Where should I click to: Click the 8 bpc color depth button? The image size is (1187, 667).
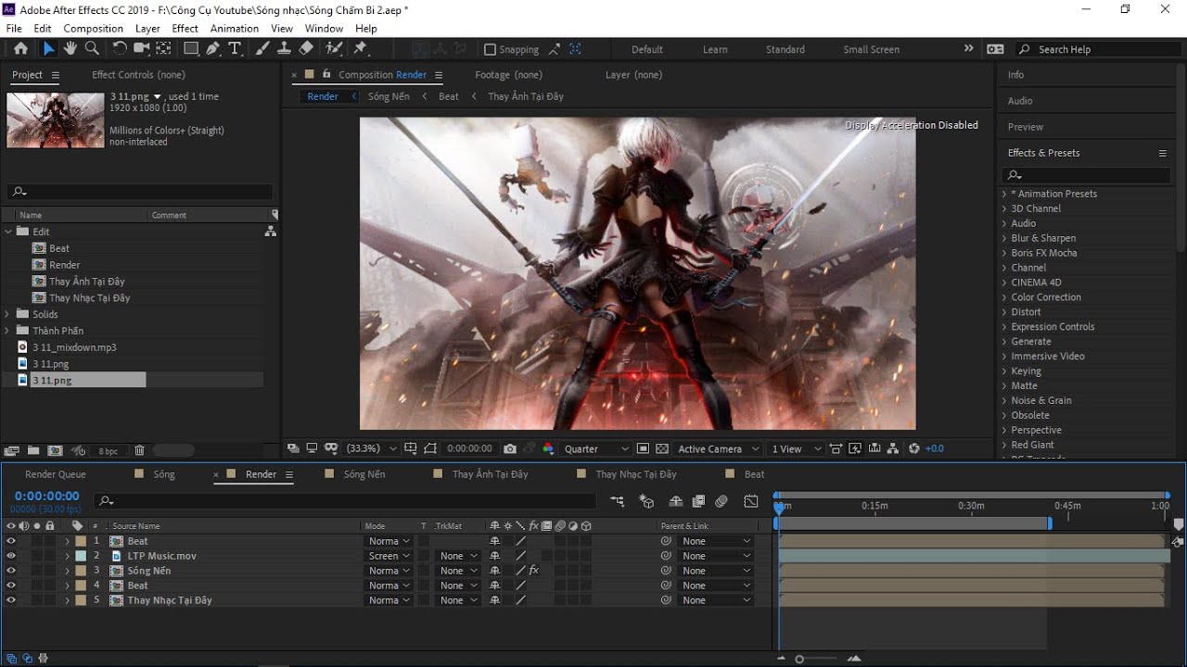tap(108, 451)
